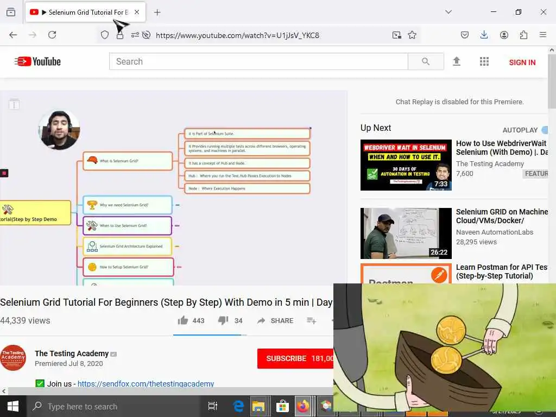Go forward one page
Viewport: 556px width, 417px height.
(x=33, y=35)
